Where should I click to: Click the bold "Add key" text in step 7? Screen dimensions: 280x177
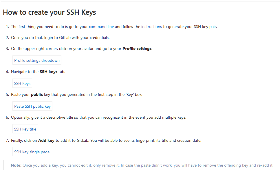pyautogui.click(x=46, y=140)
